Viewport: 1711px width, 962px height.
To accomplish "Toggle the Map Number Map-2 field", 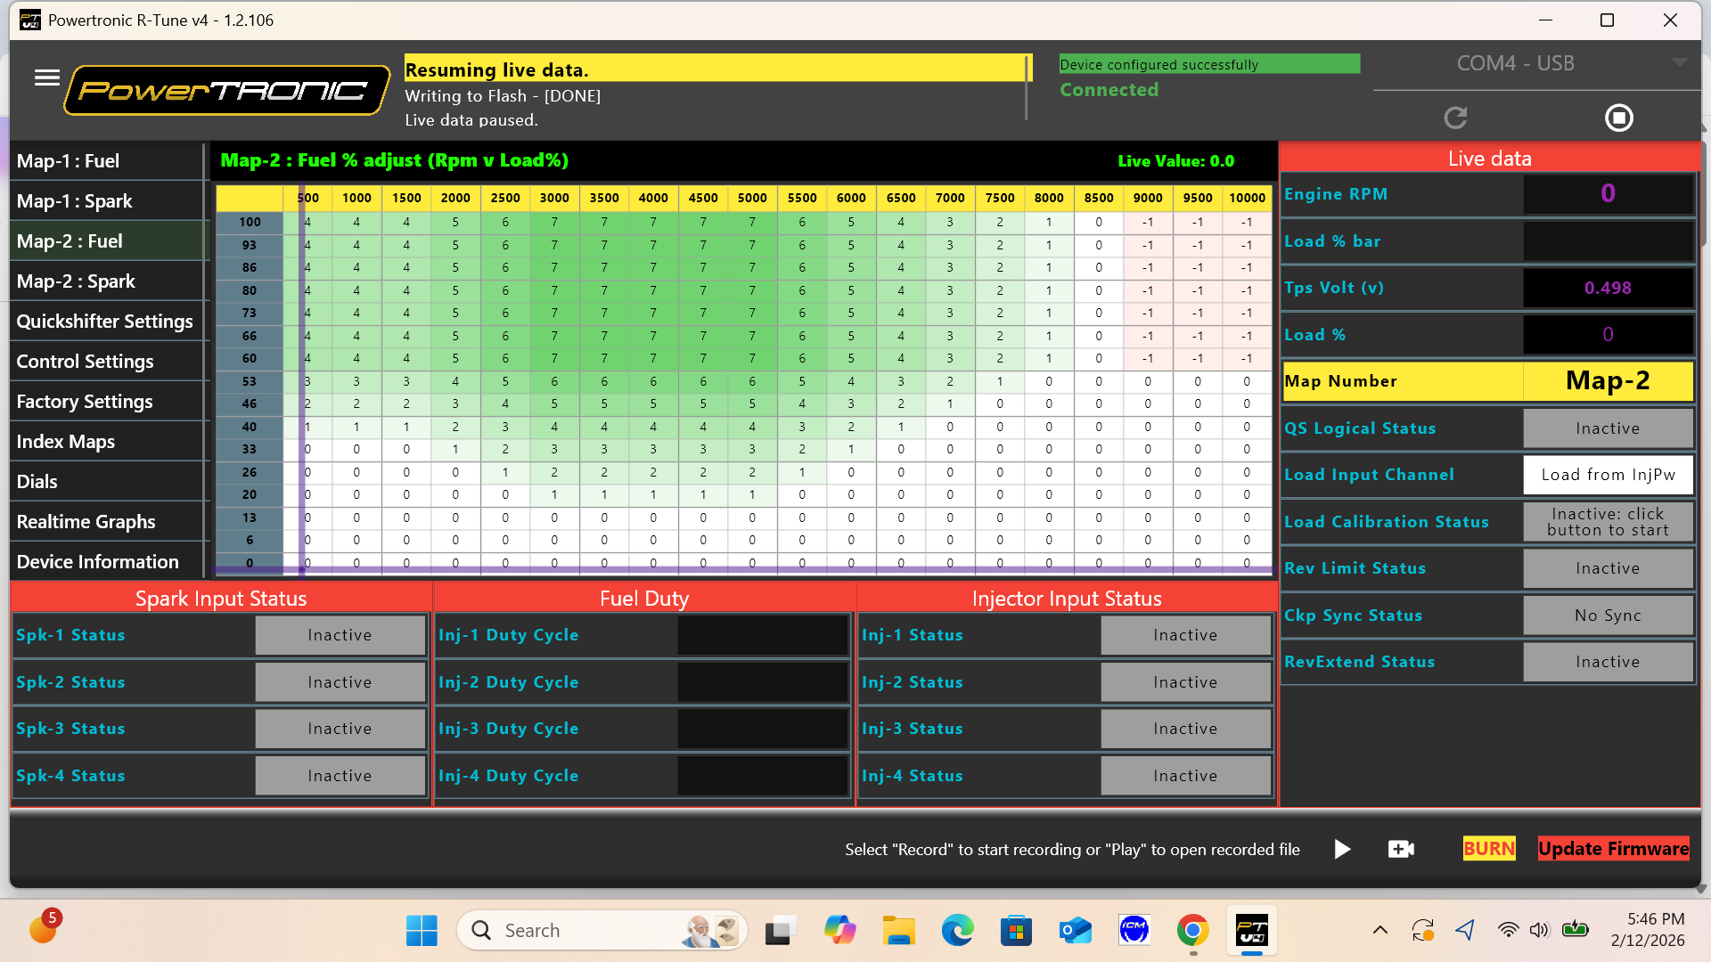I will click(1608, 381).
